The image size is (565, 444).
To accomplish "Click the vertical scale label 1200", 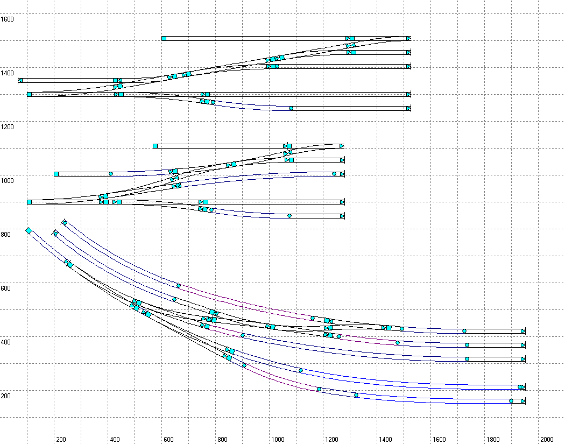I will click(x=7, y=127).
